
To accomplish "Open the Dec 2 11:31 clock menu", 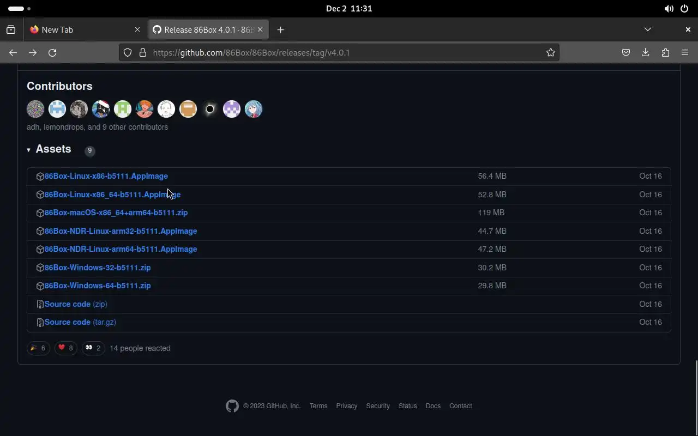I will tap(349, 9).
